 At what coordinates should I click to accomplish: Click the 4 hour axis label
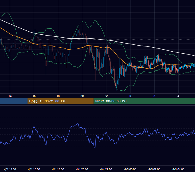click(178, 96)
